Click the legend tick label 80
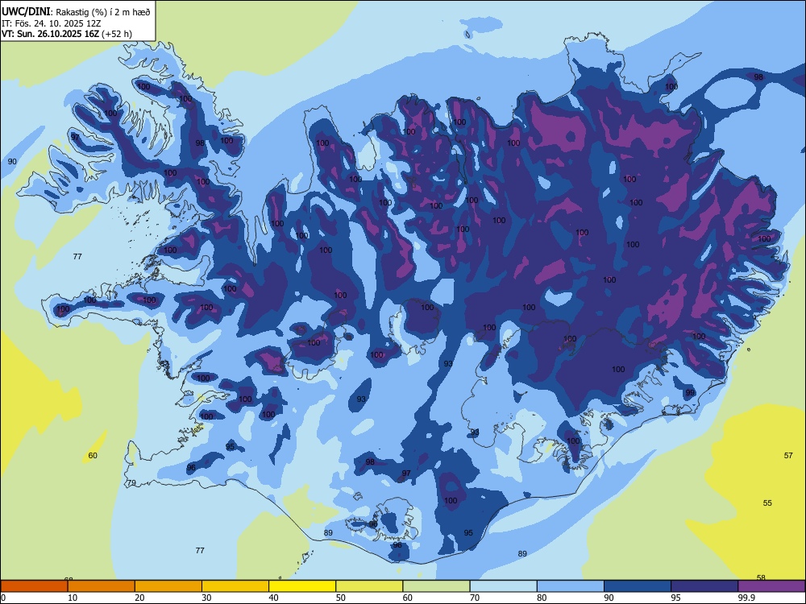This screenshot has height=604, width=806. (x=542, y=598)
